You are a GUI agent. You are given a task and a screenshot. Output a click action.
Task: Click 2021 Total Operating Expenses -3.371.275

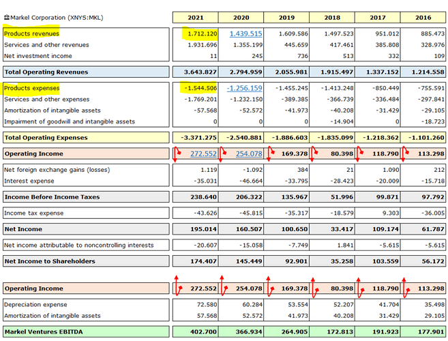(198, 138)
